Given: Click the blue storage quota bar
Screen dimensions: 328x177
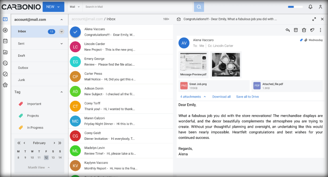Looking at the screenshot, I should [x=295, y=7].
